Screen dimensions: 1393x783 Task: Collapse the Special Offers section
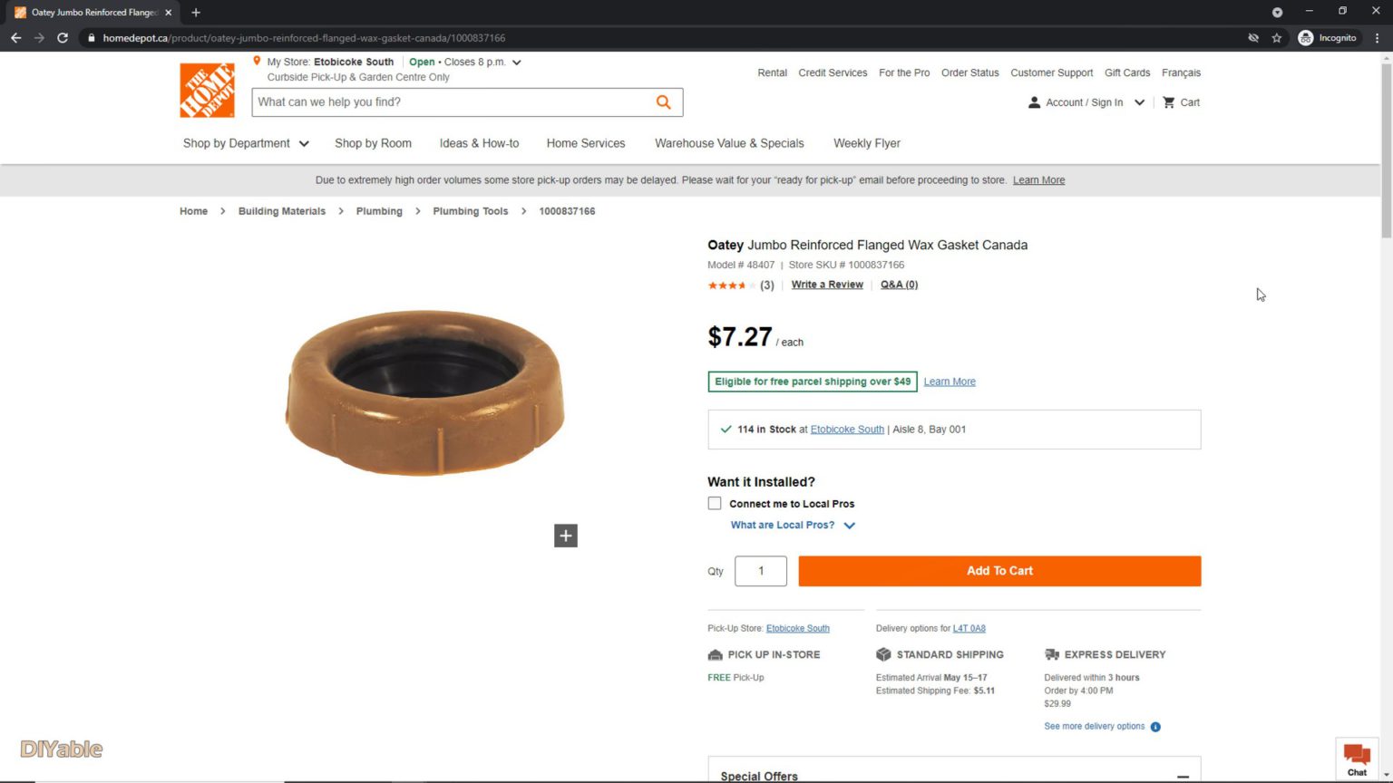tap(1183, 777)
